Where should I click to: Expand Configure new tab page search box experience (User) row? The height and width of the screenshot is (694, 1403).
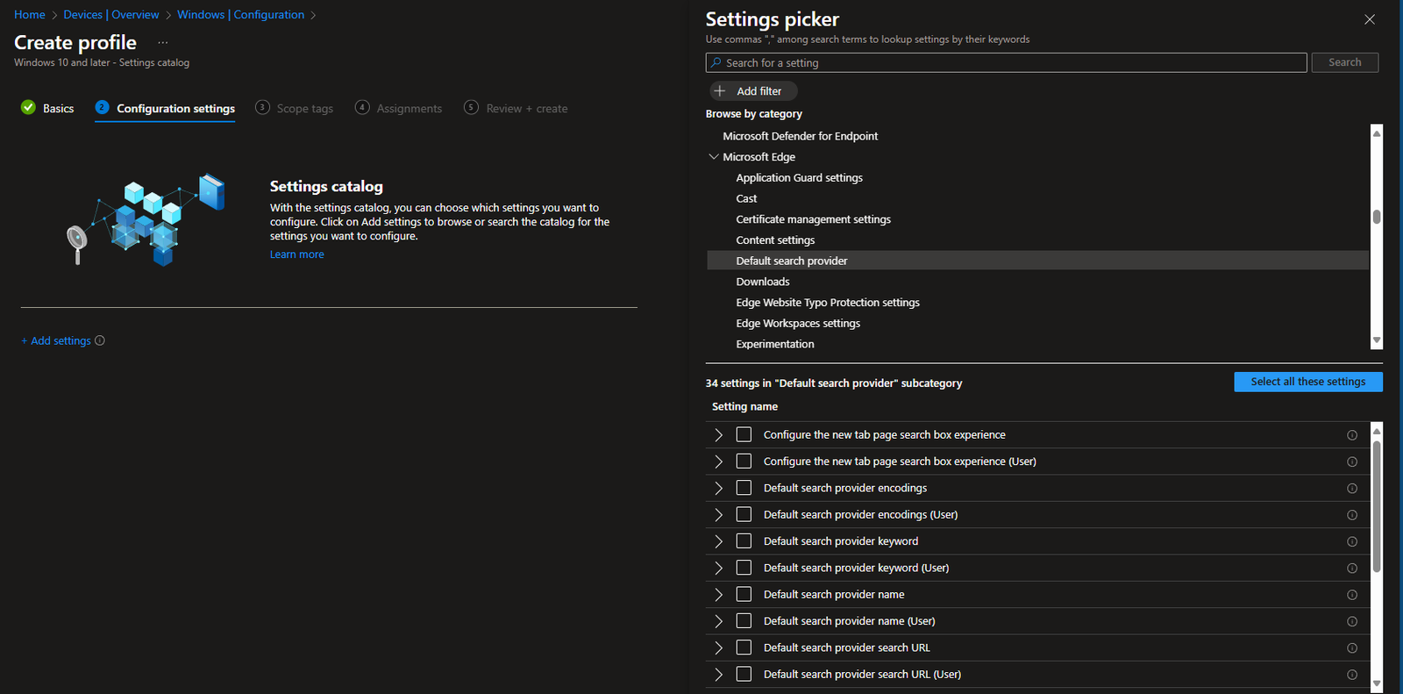pos(719,461)
